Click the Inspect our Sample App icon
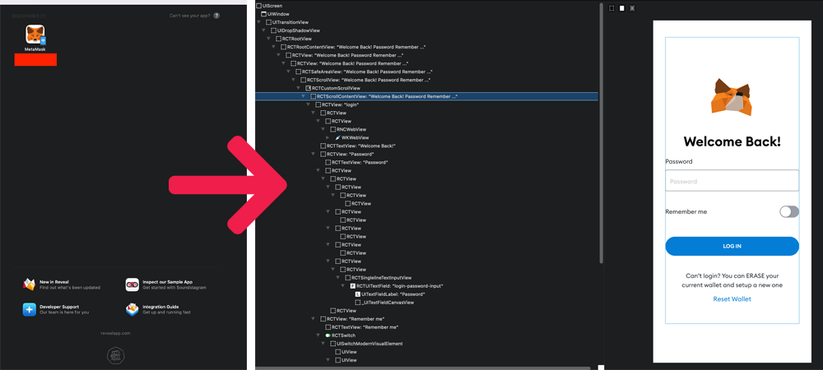Viewport: 823px width, 370px height. point(133,284)
